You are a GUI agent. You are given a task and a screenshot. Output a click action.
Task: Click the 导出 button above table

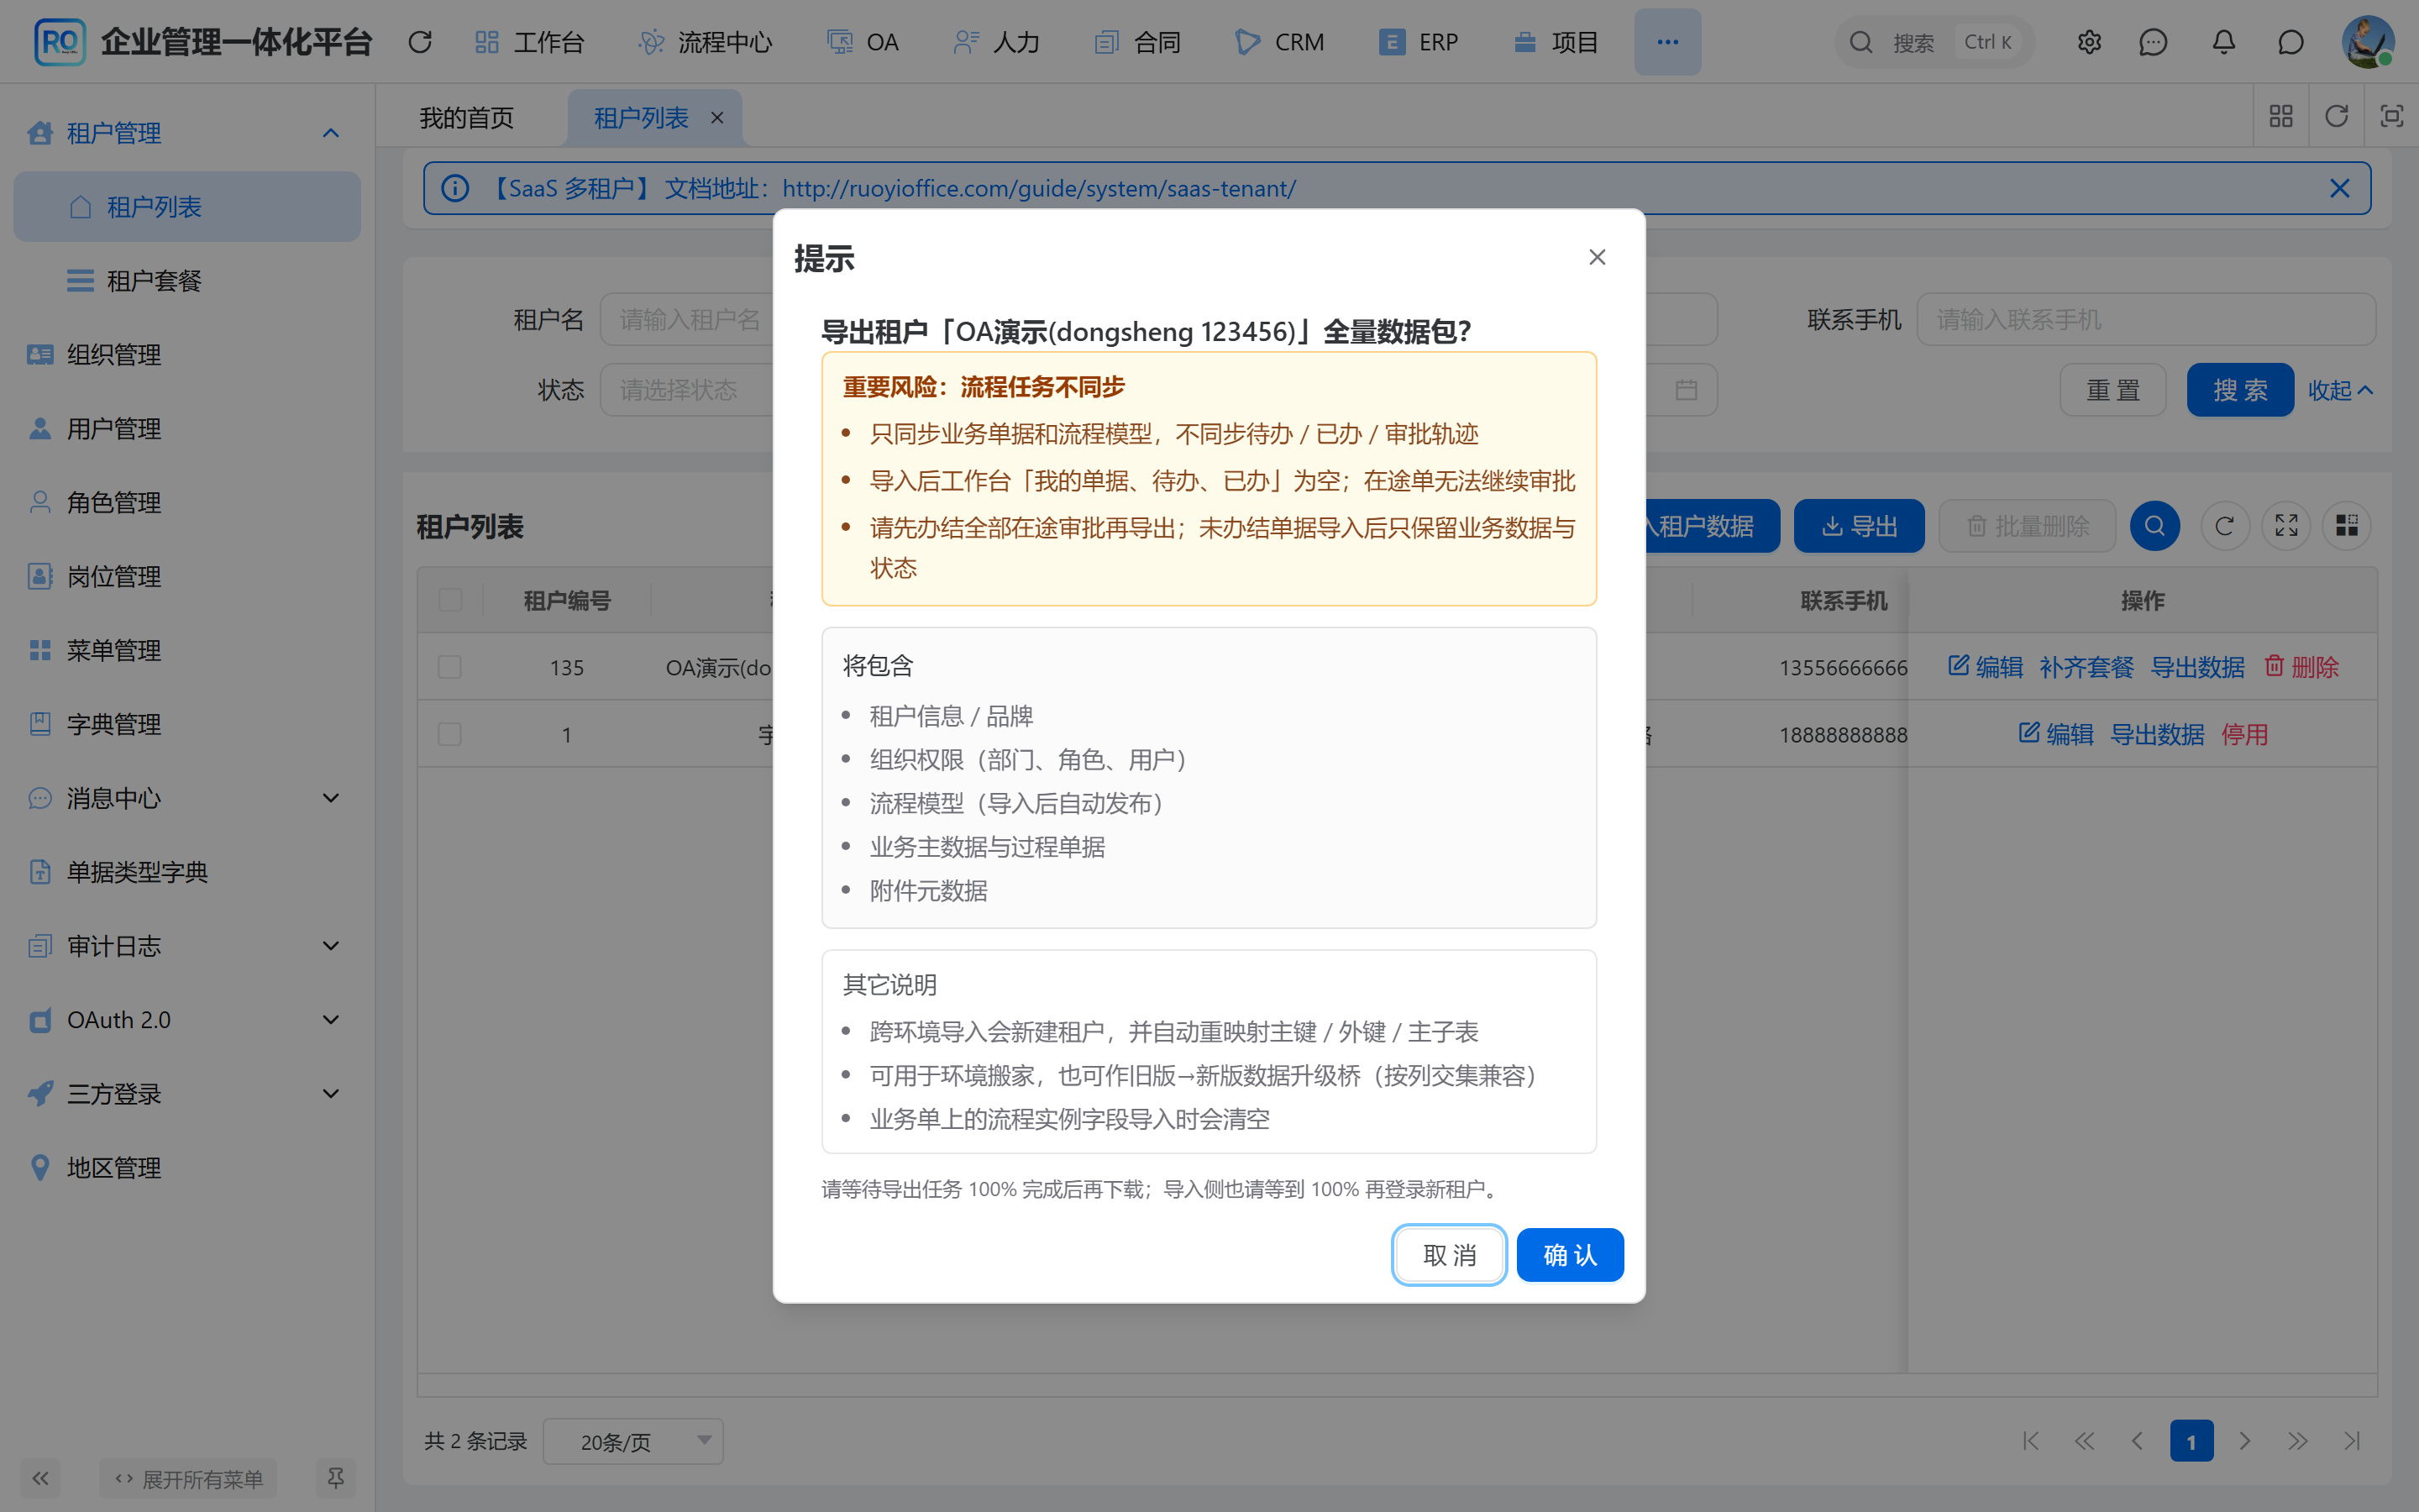coord(1860,526)
